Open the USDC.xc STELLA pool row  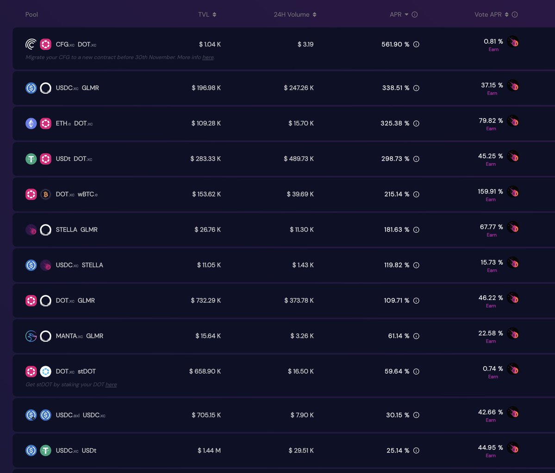pos(284,265)
